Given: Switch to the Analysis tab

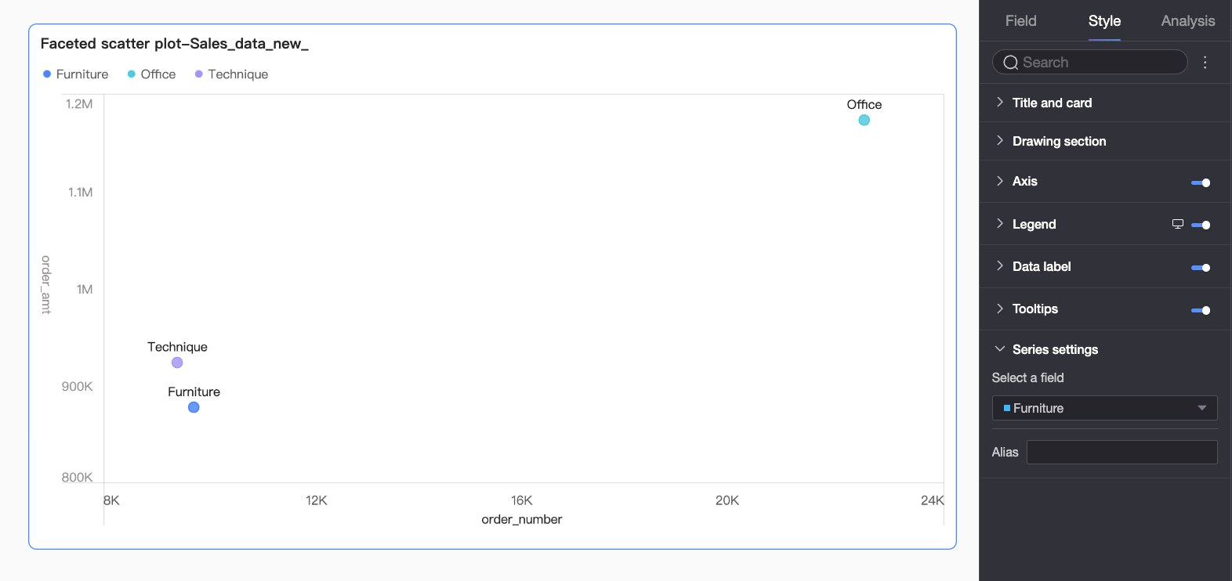Looking at the screenshot, I should 1188,21.
